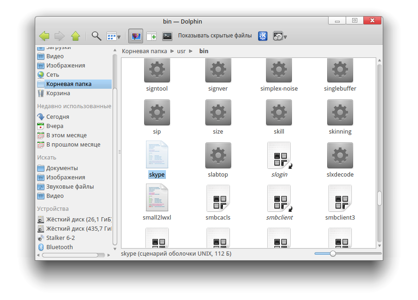Expand the settings control menu dropdown
Image resolution: width=418 pixels, height=300 pixels.
tap(280, 36)
